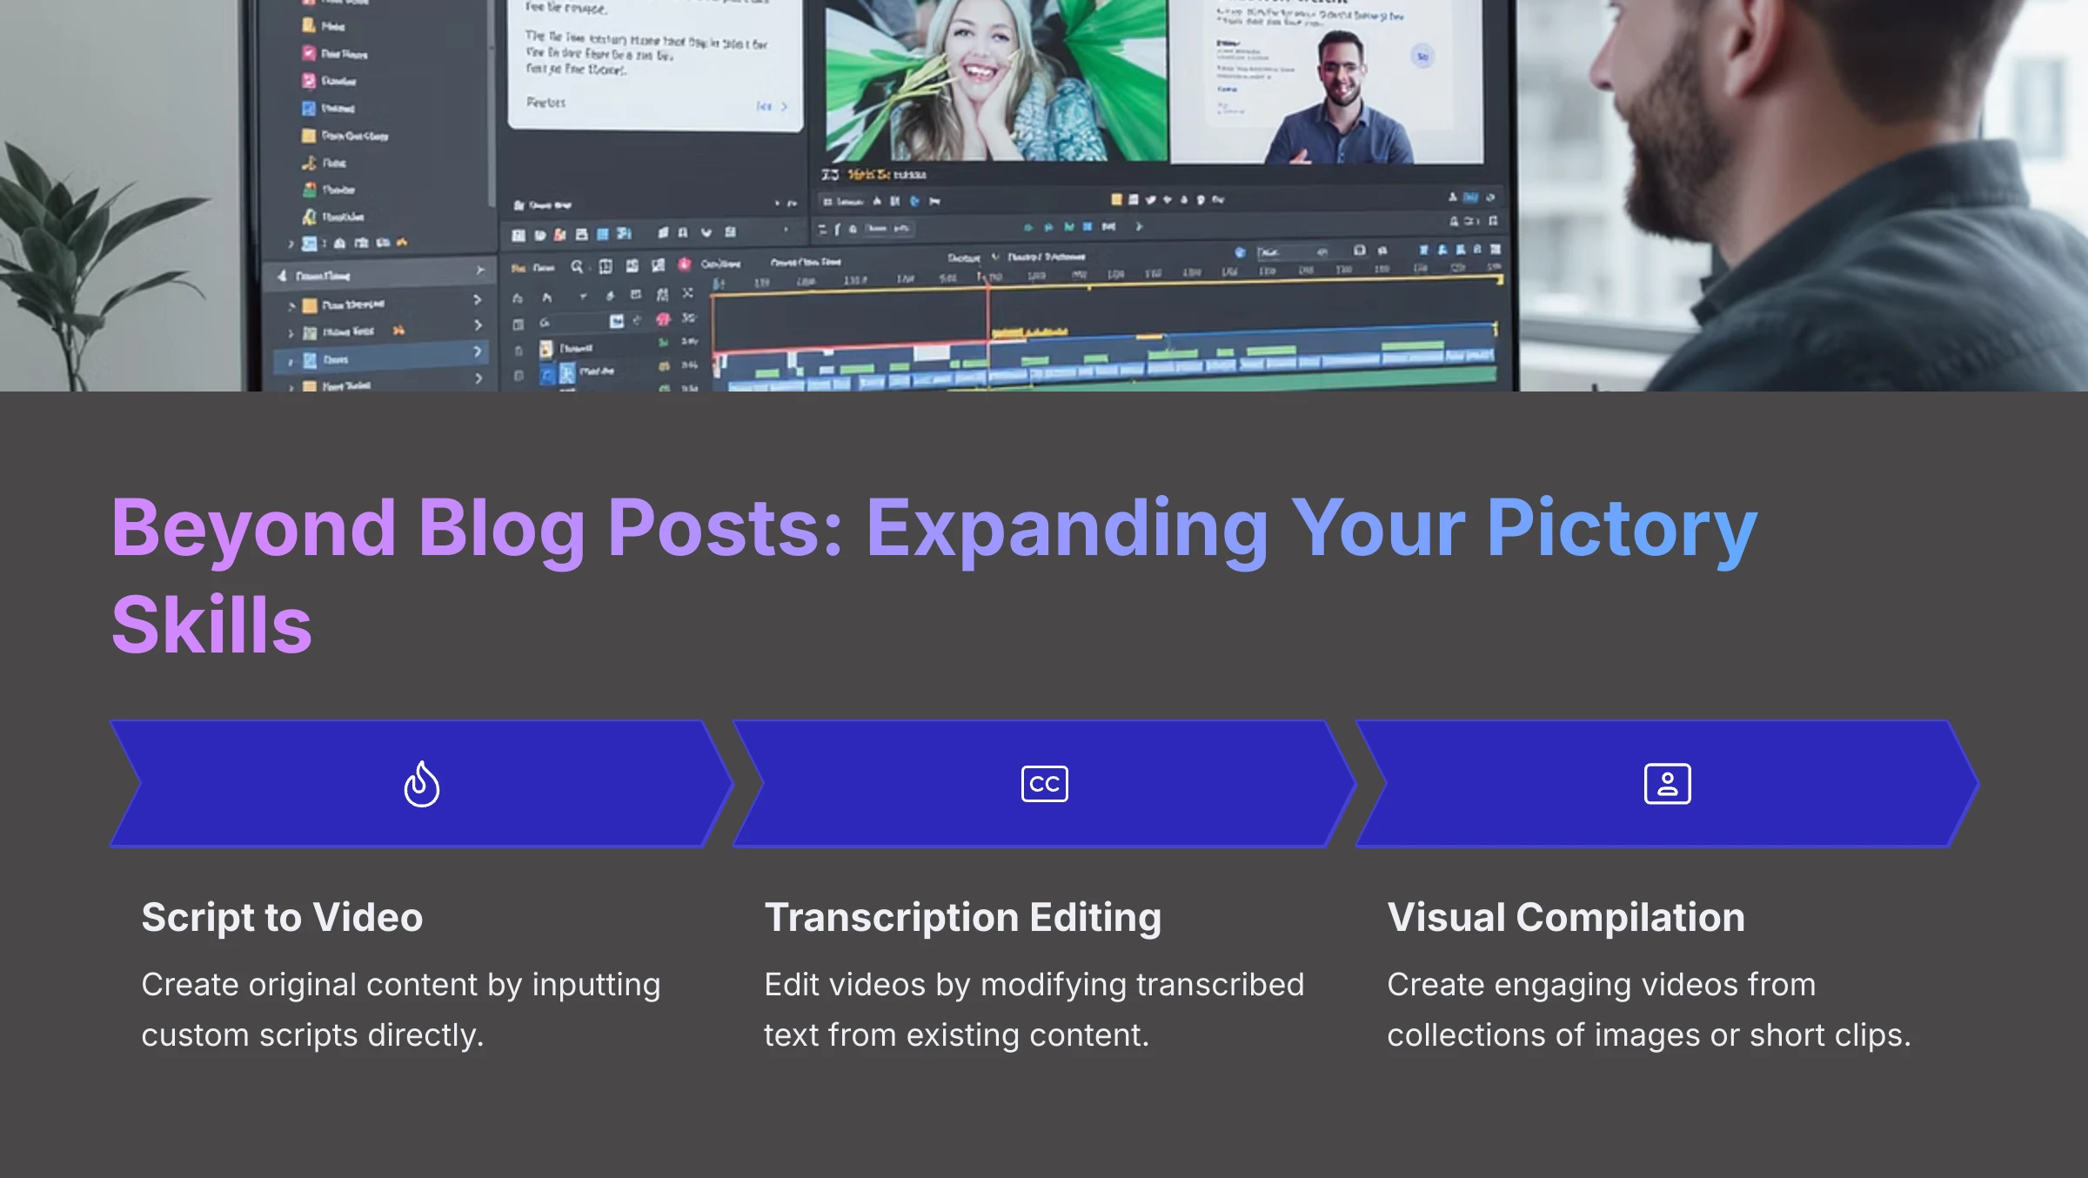Select the "Script to Video" heading
This screenshot has width=2088, height=1178.
point(282,917)
